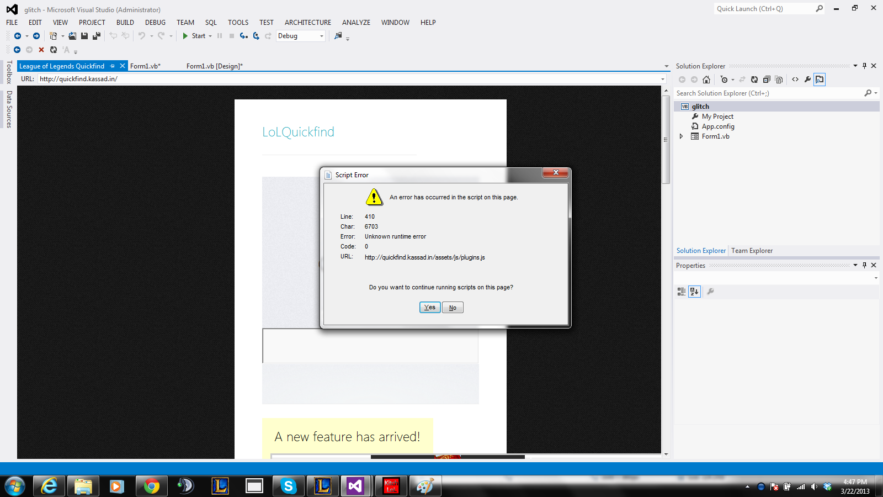Switch to Form1.vb [Design]* tab

(215, 66)
